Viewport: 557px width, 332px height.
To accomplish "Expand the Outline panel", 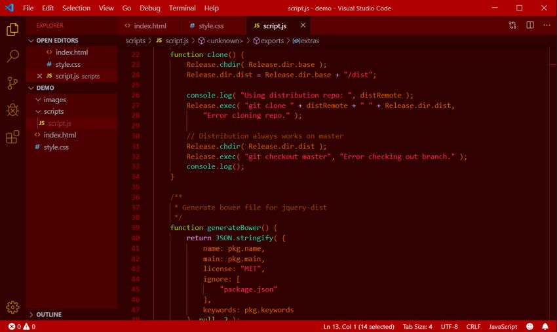I will (48, 314).
